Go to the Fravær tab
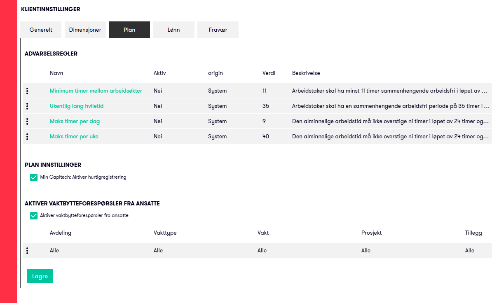The height and width of the screenshot is (303, 492). [x=218, y=30]
